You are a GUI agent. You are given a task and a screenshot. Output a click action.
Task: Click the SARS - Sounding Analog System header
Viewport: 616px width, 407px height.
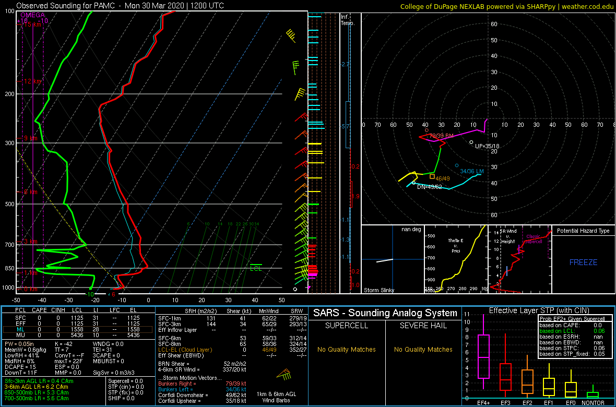coord(385,313)
